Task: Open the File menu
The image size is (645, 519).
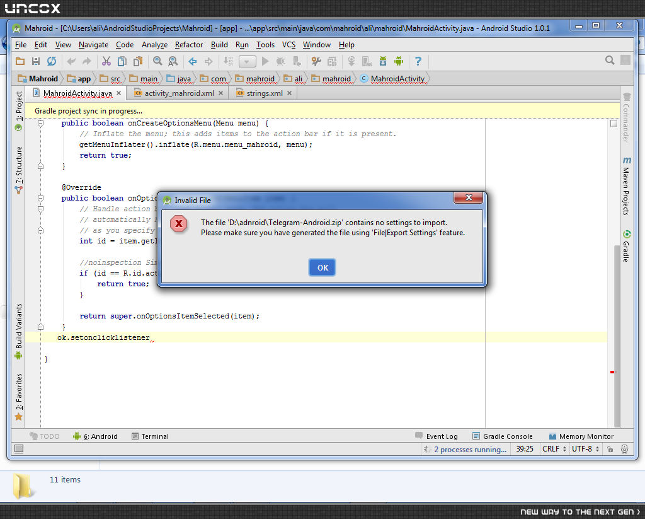Action: [21, 45]
